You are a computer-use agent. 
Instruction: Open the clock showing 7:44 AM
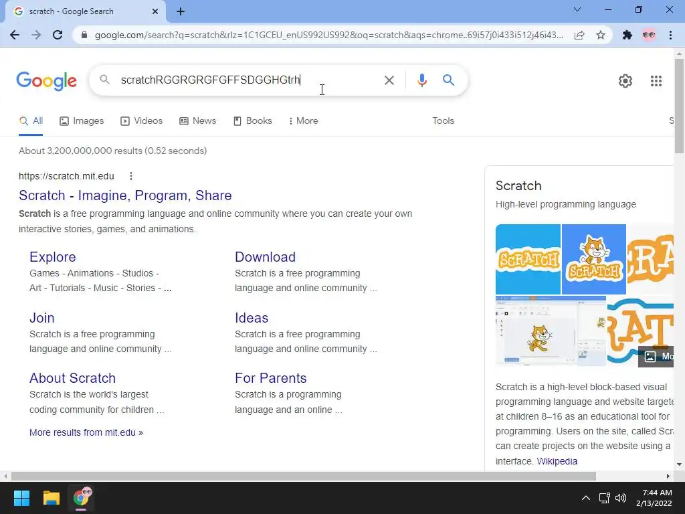click(654, 498)
